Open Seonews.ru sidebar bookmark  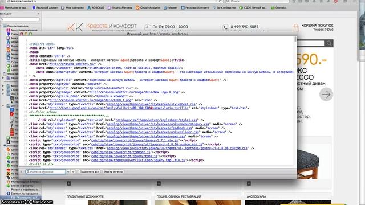[22, 194]
